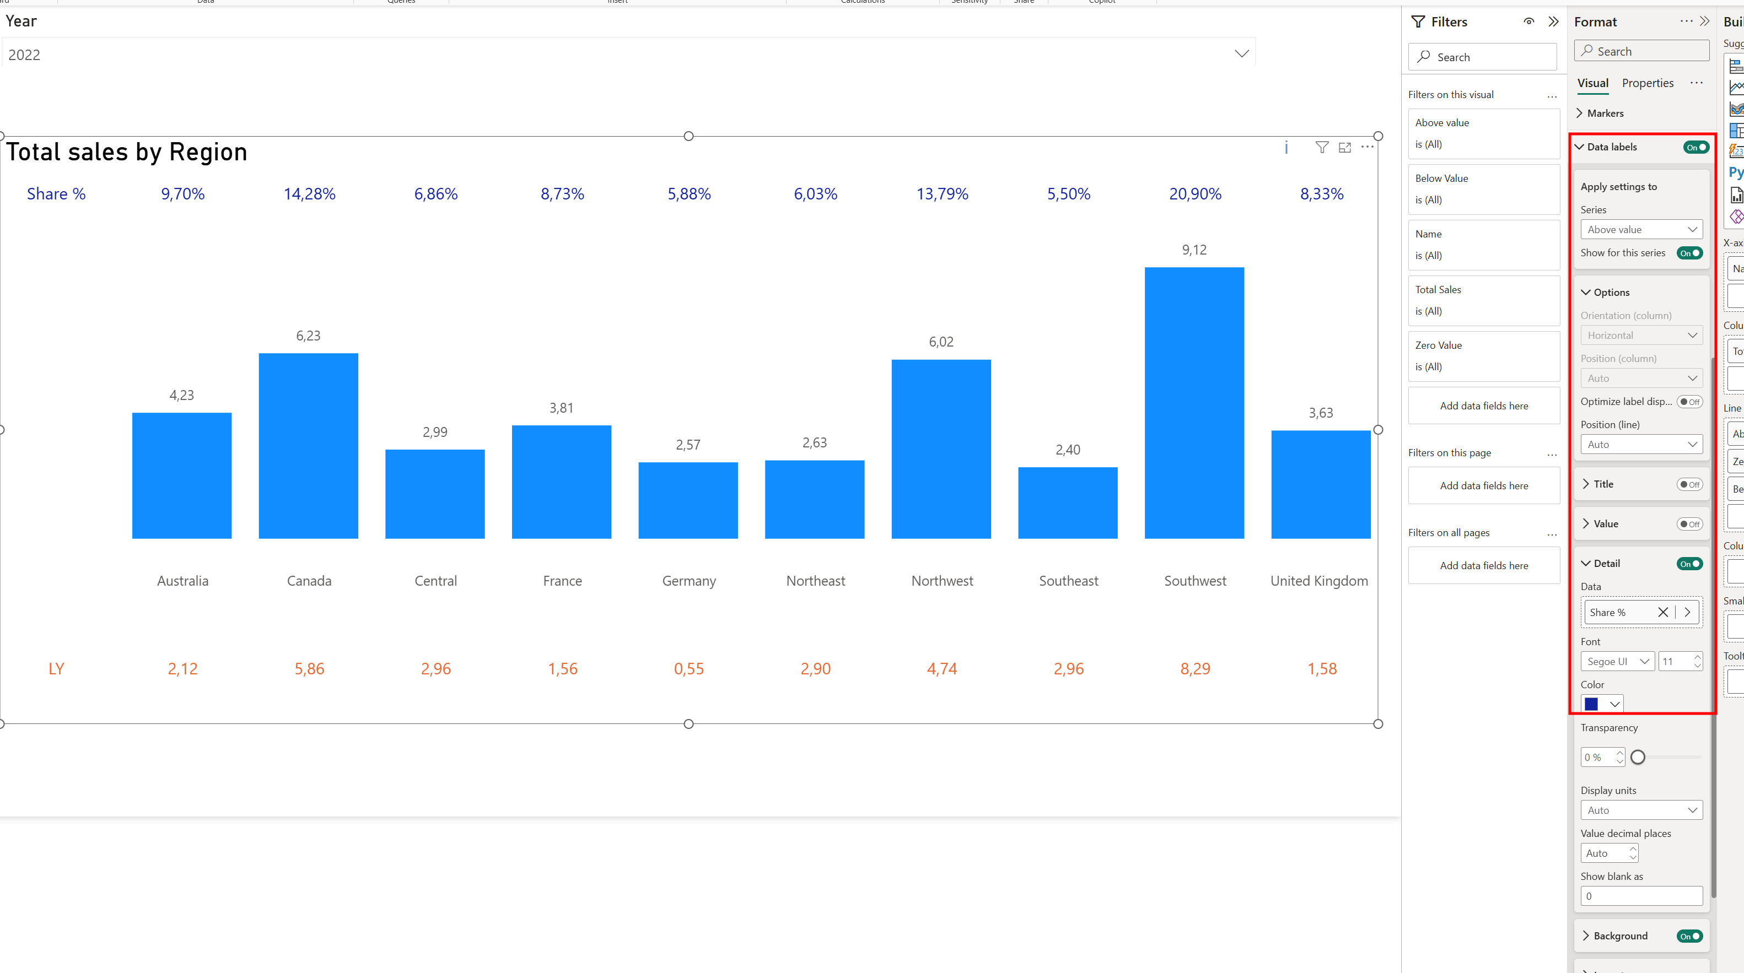The width and height of the screenshot is (1744, 973).
Task: Turn on the Title toggle
Action: (x=1690, y=484)
